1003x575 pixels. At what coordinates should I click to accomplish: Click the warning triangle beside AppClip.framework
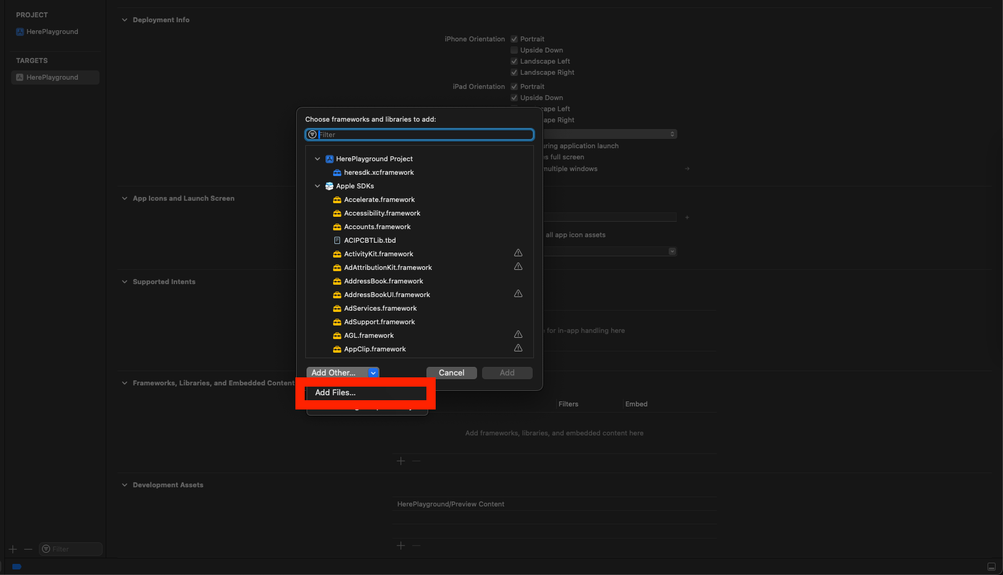(518, 348)
